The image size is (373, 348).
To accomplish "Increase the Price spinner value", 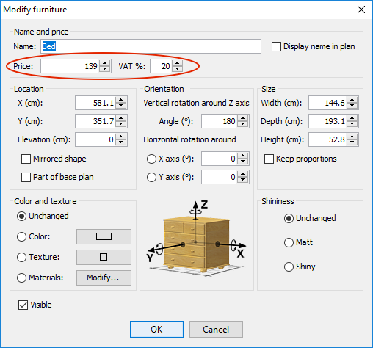I will [x=105, y=63].
